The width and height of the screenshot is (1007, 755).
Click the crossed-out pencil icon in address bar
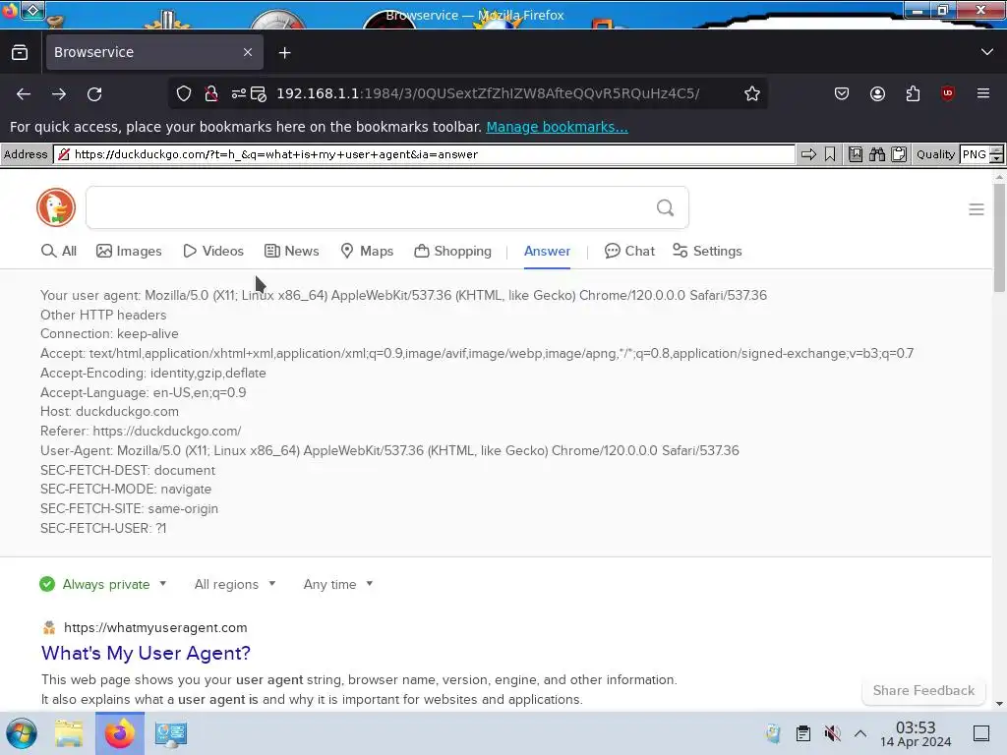(64, 154)
